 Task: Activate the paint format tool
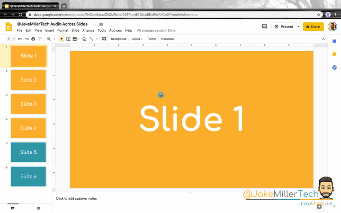point(40,39)
